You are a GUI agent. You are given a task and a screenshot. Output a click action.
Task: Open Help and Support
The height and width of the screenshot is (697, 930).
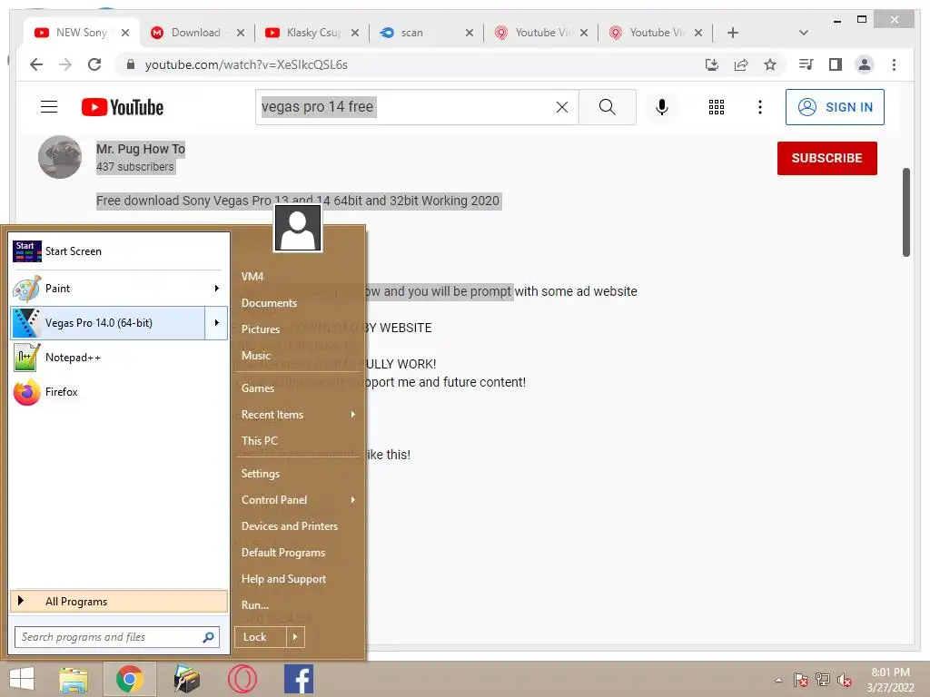[283, 579]
